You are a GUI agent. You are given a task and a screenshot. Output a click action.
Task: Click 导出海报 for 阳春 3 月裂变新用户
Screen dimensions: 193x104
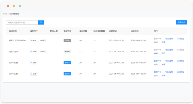tap(169, 39)
